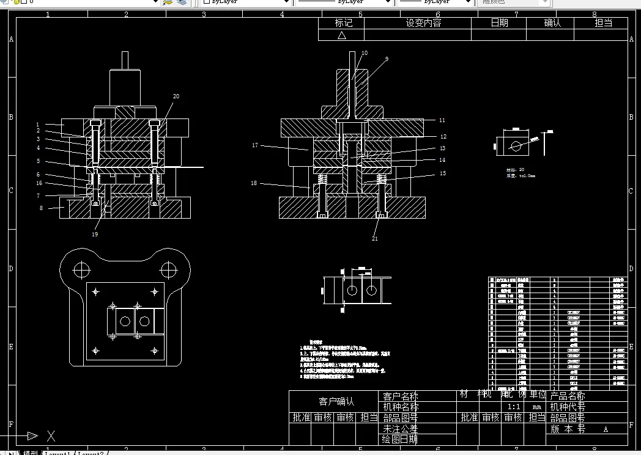
Task: Click the 单位 label
Action: [538, 394]
